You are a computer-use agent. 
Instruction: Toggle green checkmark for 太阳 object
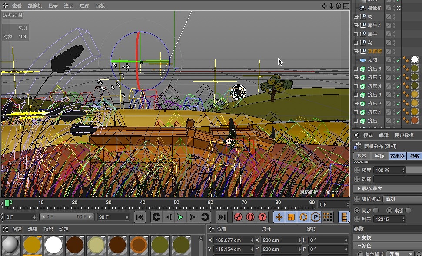pos(399,60)
